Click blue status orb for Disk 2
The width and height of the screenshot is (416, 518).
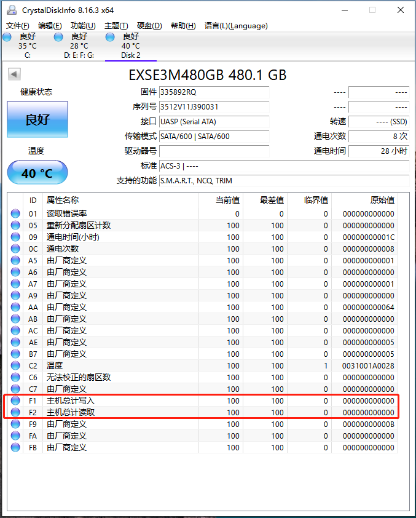pos(110,37)
